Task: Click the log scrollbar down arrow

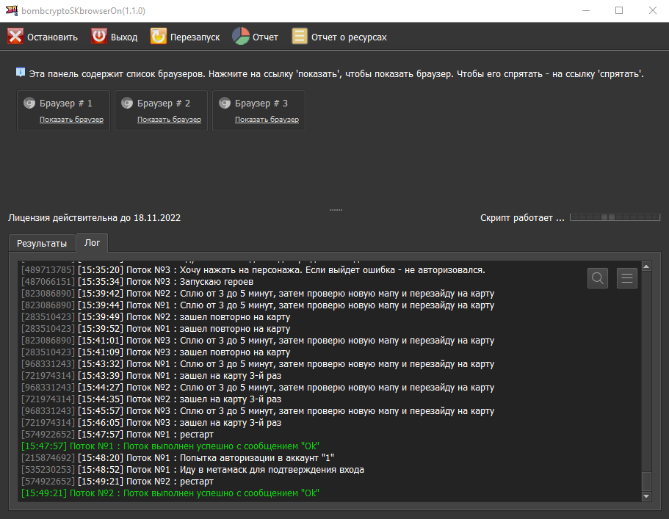Action: [x=646, y=496]
